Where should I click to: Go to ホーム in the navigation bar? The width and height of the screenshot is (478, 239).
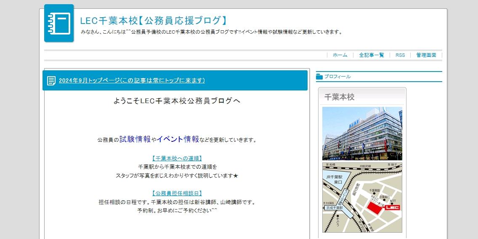[x=340, y=55]
